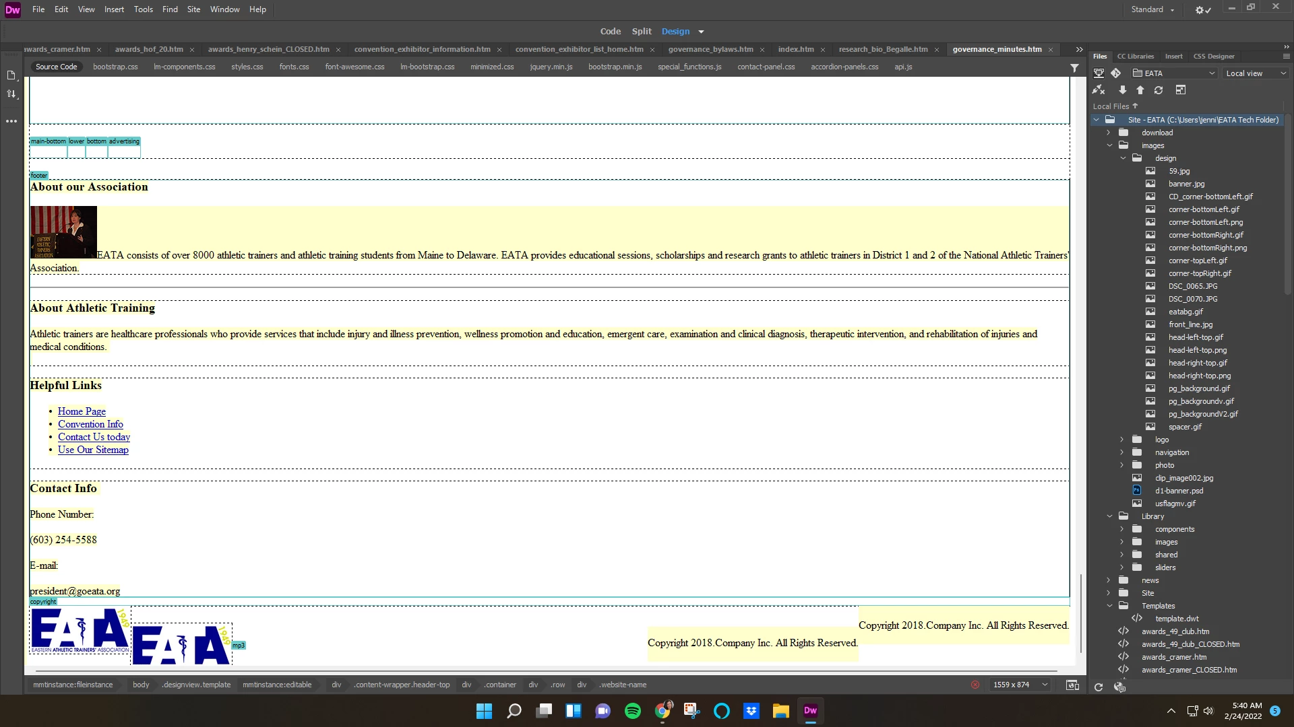Collapse the Templates folder
The width and height of the screenshot is (1294, 727).
1109,606
